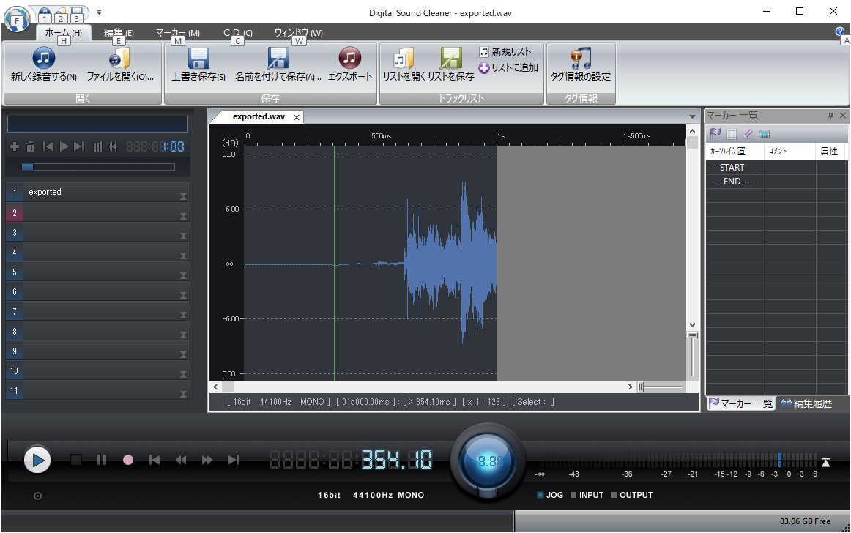Screen dimensions: 851x533
Task: Click the waveform horizontal scrollbar right arrow
Action: tap(630, 387)
